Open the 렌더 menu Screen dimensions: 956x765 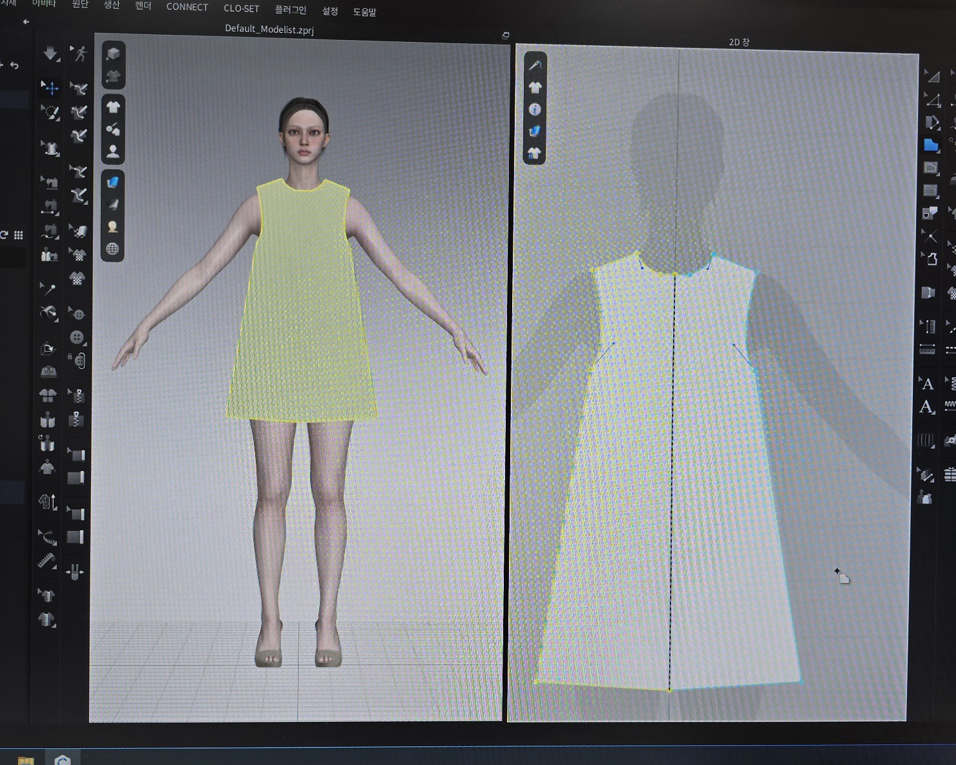[143, 6]
